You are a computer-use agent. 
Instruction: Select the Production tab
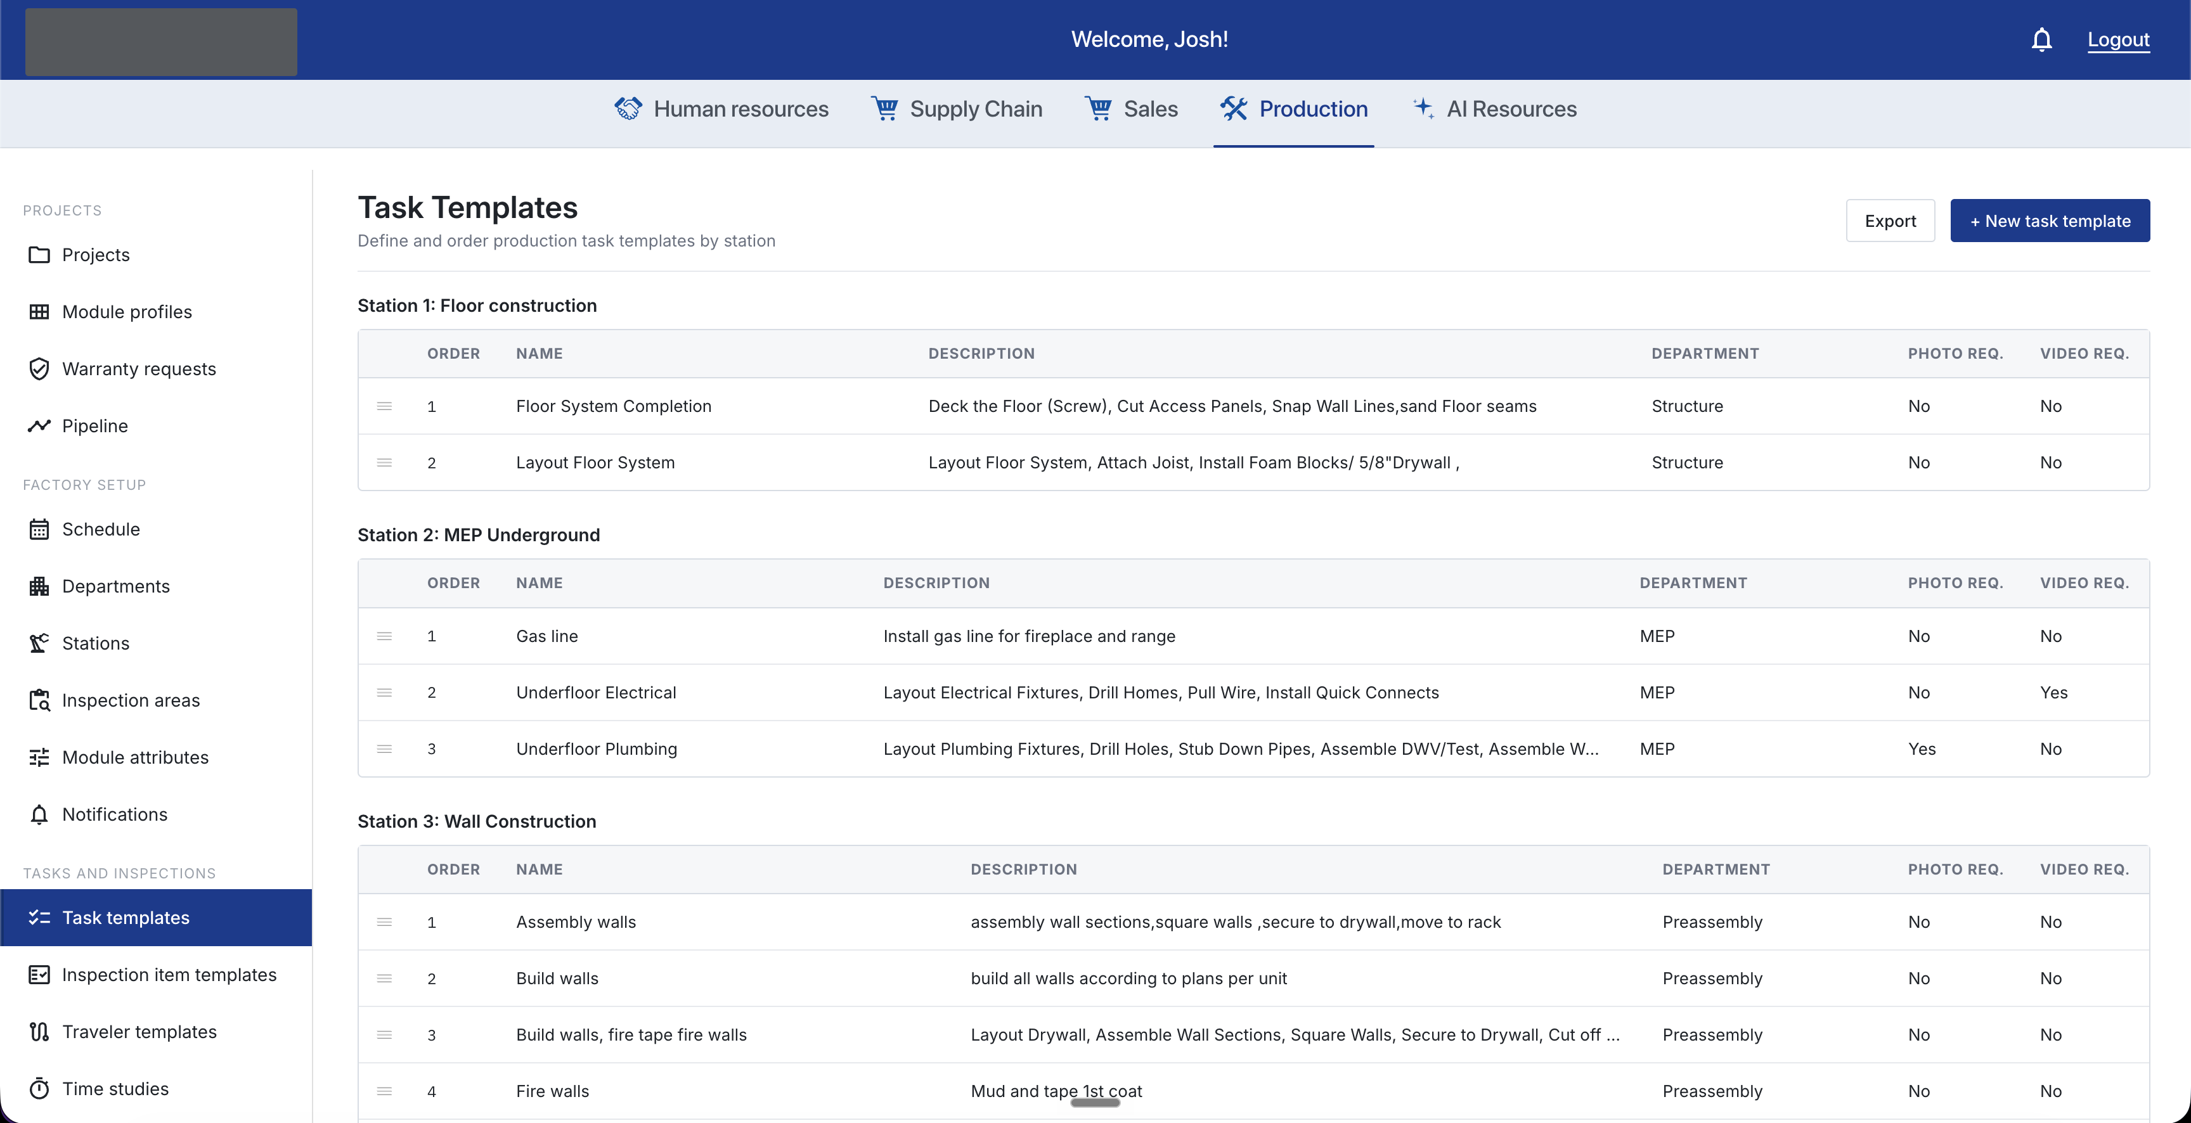point(1294,109)
